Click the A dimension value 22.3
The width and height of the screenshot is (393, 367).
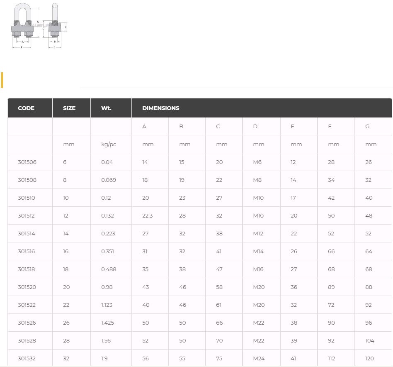(148, 215)
